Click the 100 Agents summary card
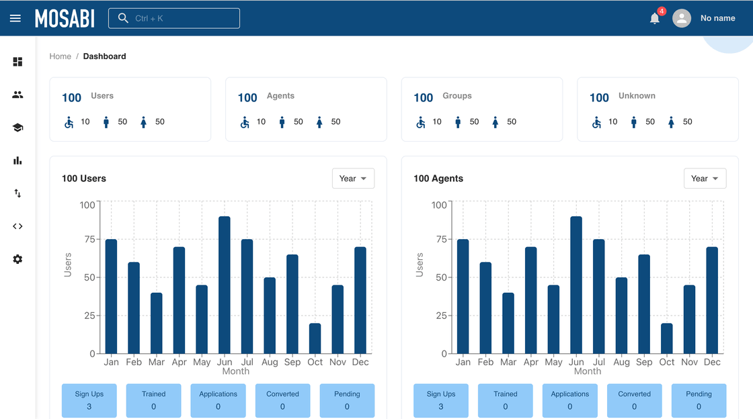The image size is (753, 419). tap(306, 109)
